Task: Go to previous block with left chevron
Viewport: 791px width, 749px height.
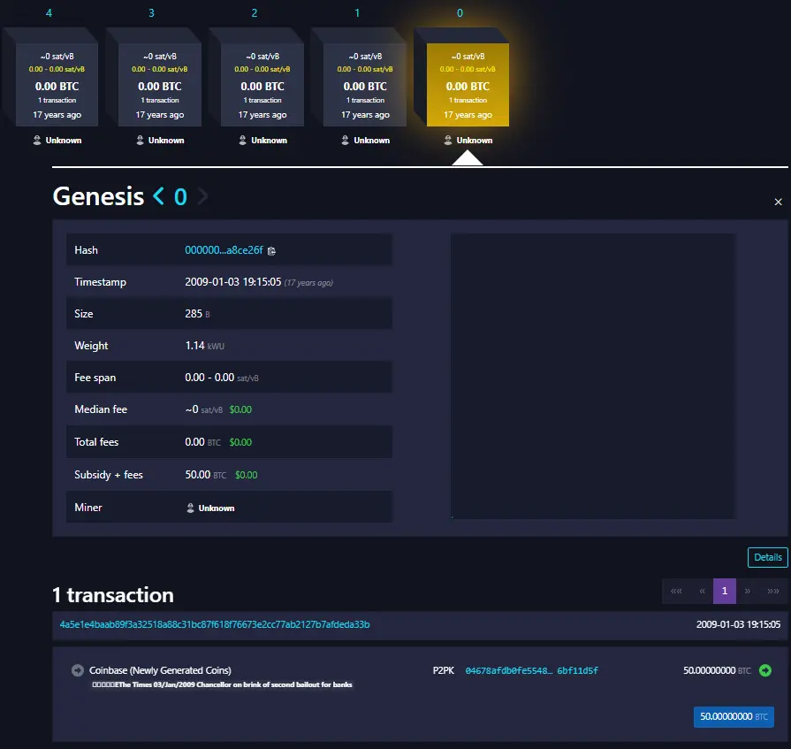Action: tap(159, 196)
